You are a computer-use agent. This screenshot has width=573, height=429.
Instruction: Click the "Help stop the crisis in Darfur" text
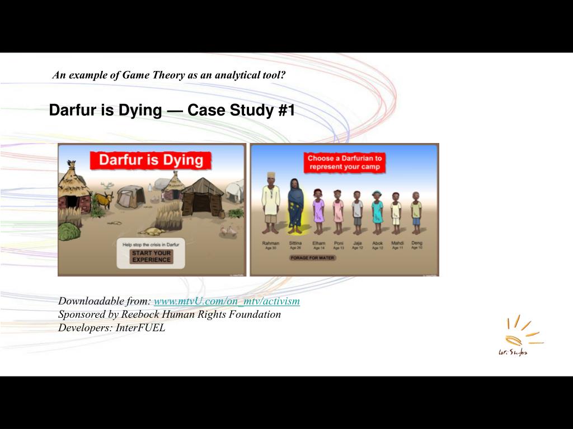click(x=151, y=245)
